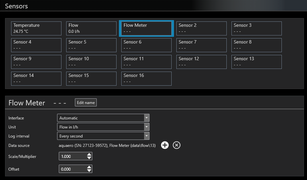Click the Edit name button
The width and height of the screenshot is (307, 180).
(x=86, y=103)
